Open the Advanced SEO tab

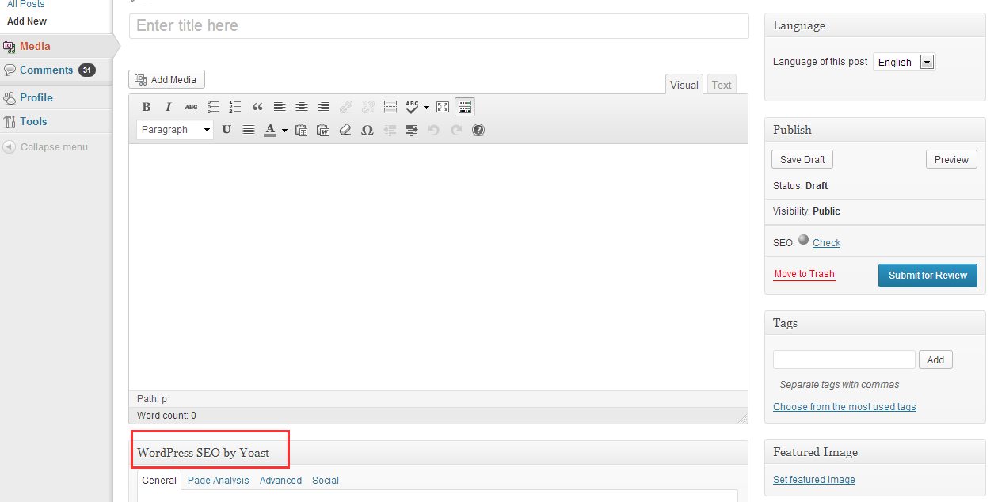(280, 480)
